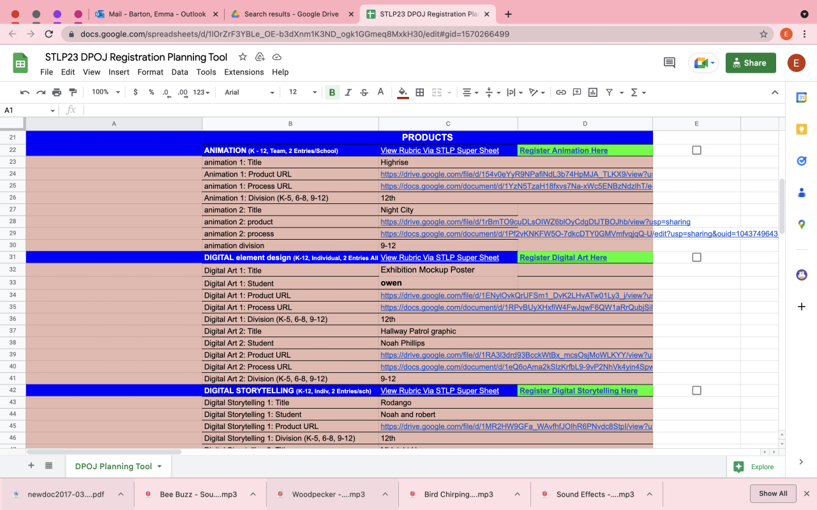Star this spreadsheet document

(243, 57)
